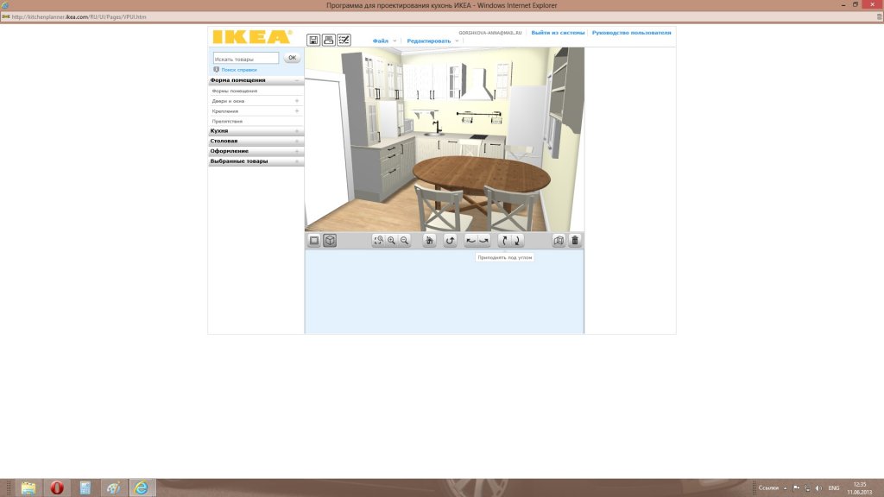Click the Редактировать dropdown arrow
The width and height of the screenshot is (884, 497).
pos(457,41)
